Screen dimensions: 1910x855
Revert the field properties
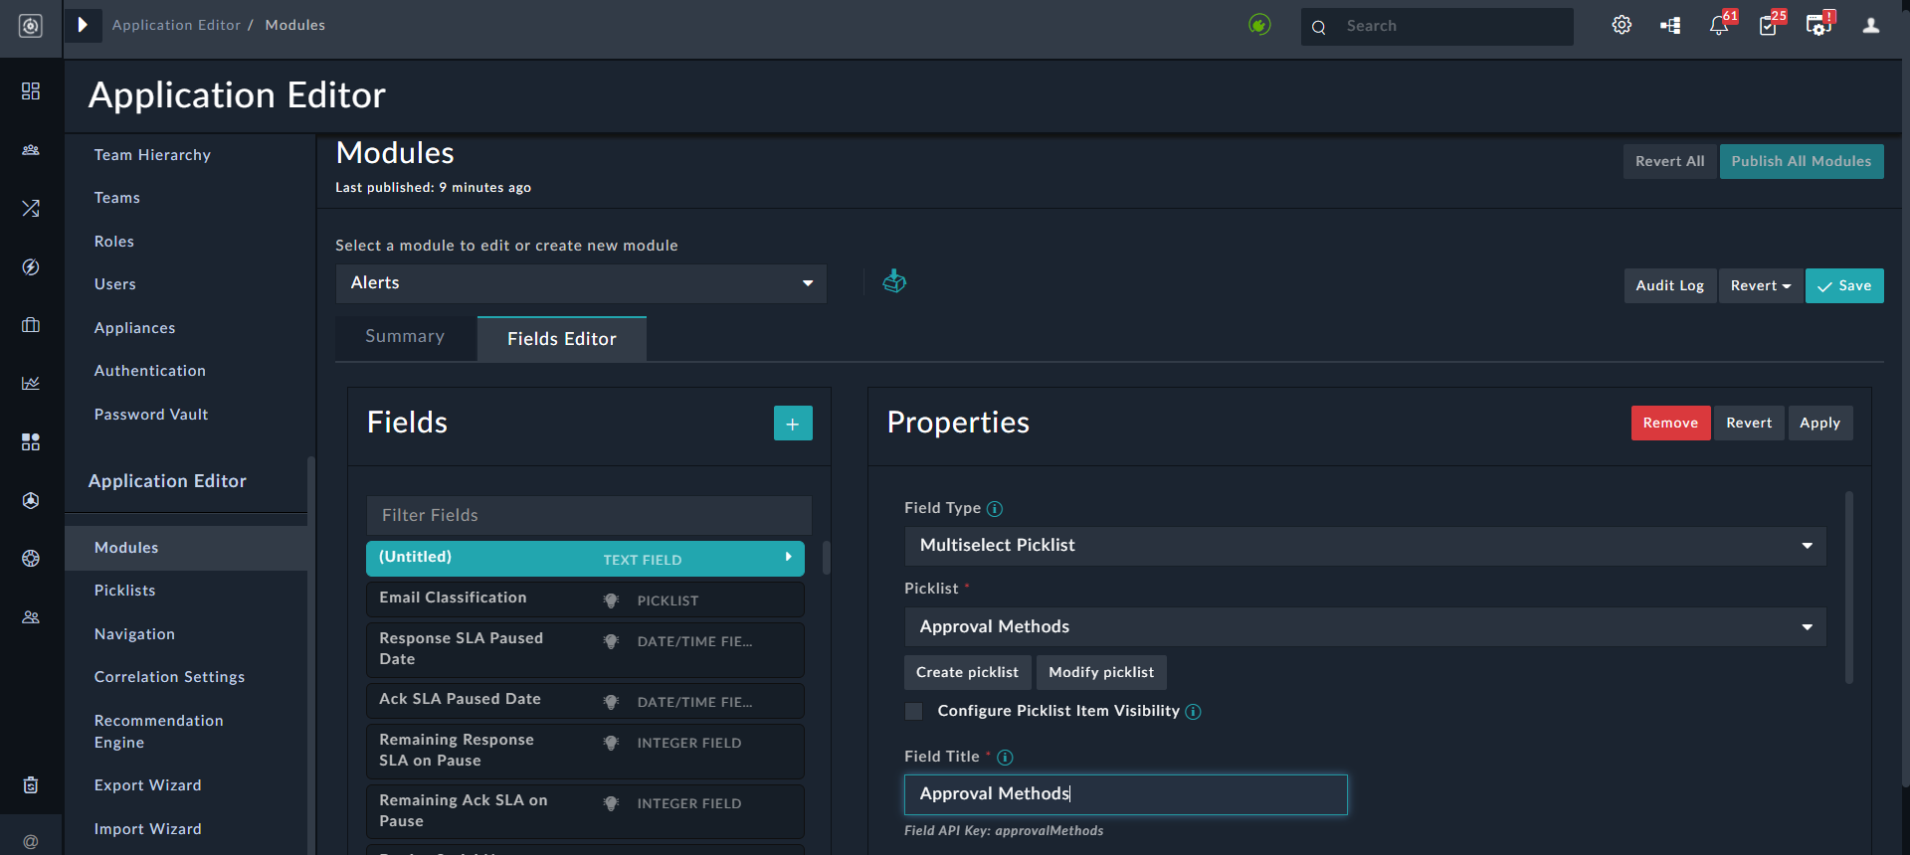pos(1749,424)
